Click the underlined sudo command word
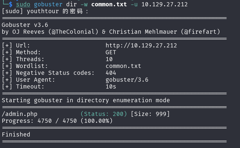The image size is (240, 148). tap(23, 4)
